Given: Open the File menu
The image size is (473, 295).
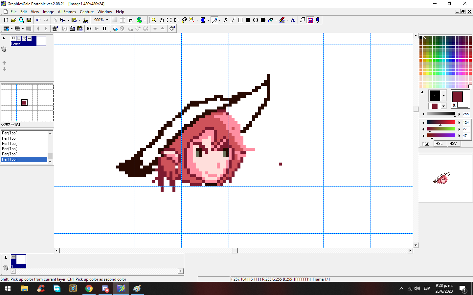Looking at the screenshot, I should pos(13,12).
